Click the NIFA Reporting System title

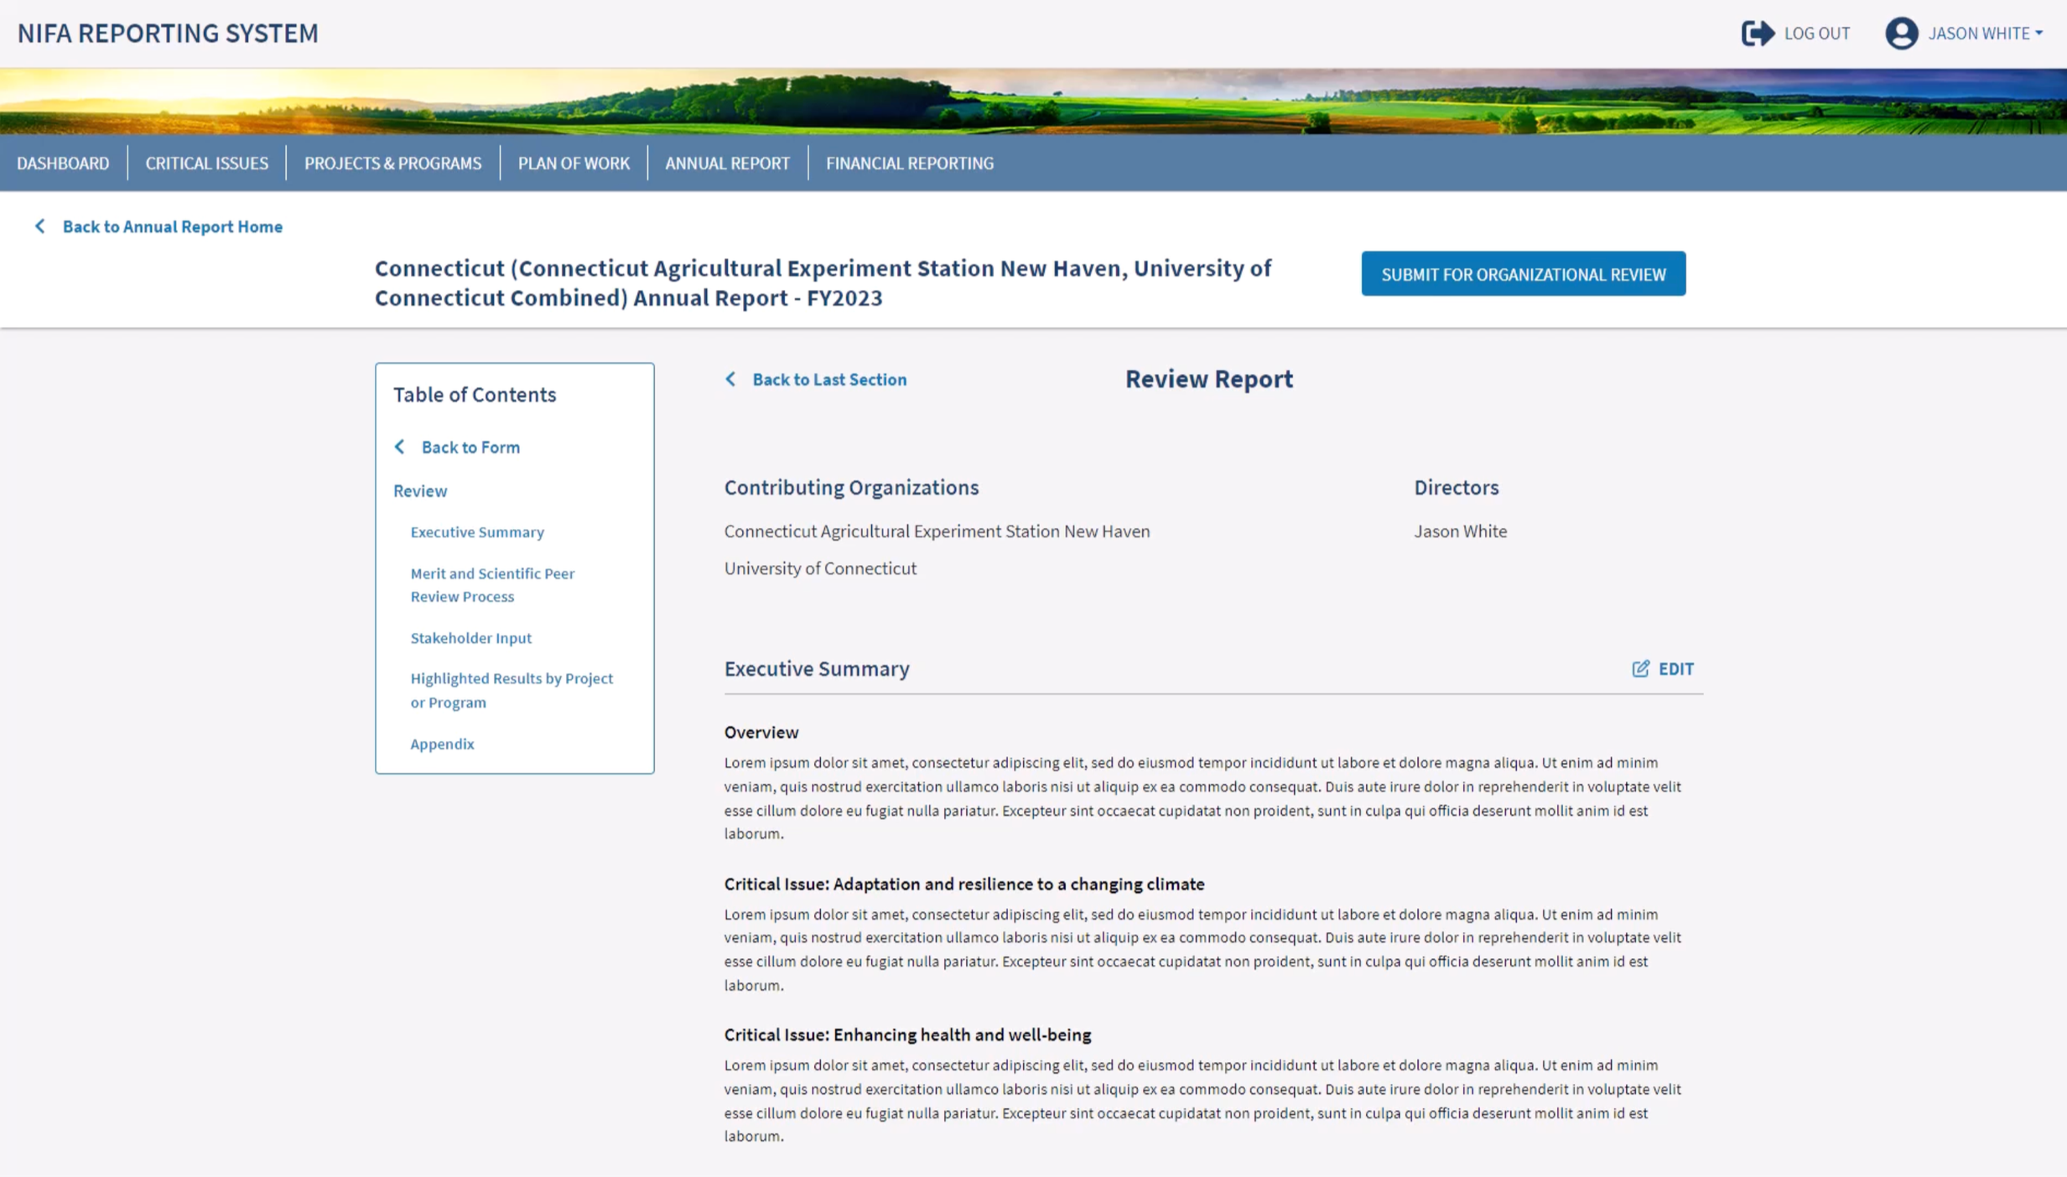168,33
